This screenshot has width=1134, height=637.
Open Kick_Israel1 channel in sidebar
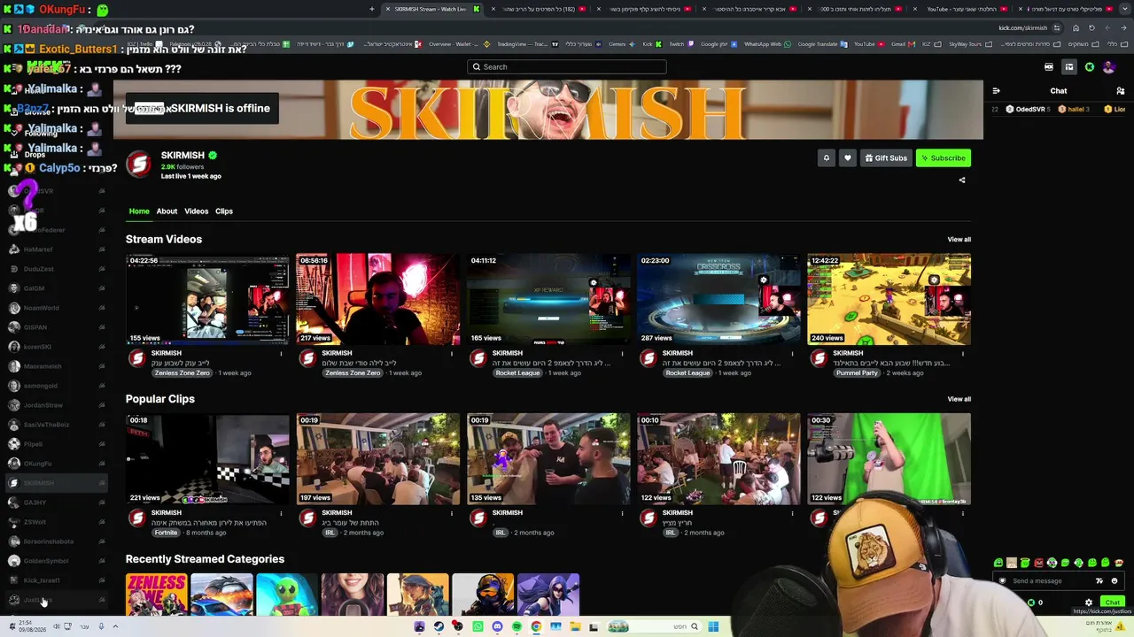click(x=55, y=580)
